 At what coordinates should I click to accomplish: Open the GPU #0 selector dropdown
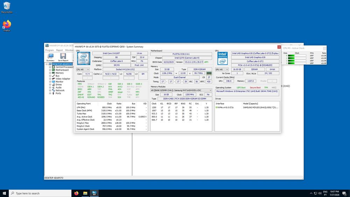click(x=222, y=69)
